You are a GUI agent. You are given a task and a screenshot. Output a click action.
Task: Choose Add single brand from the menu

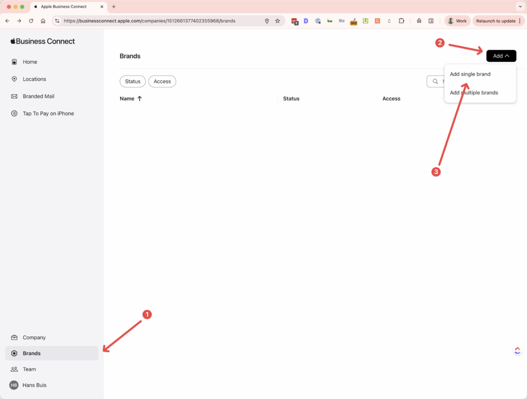click(x=470, y=74)
